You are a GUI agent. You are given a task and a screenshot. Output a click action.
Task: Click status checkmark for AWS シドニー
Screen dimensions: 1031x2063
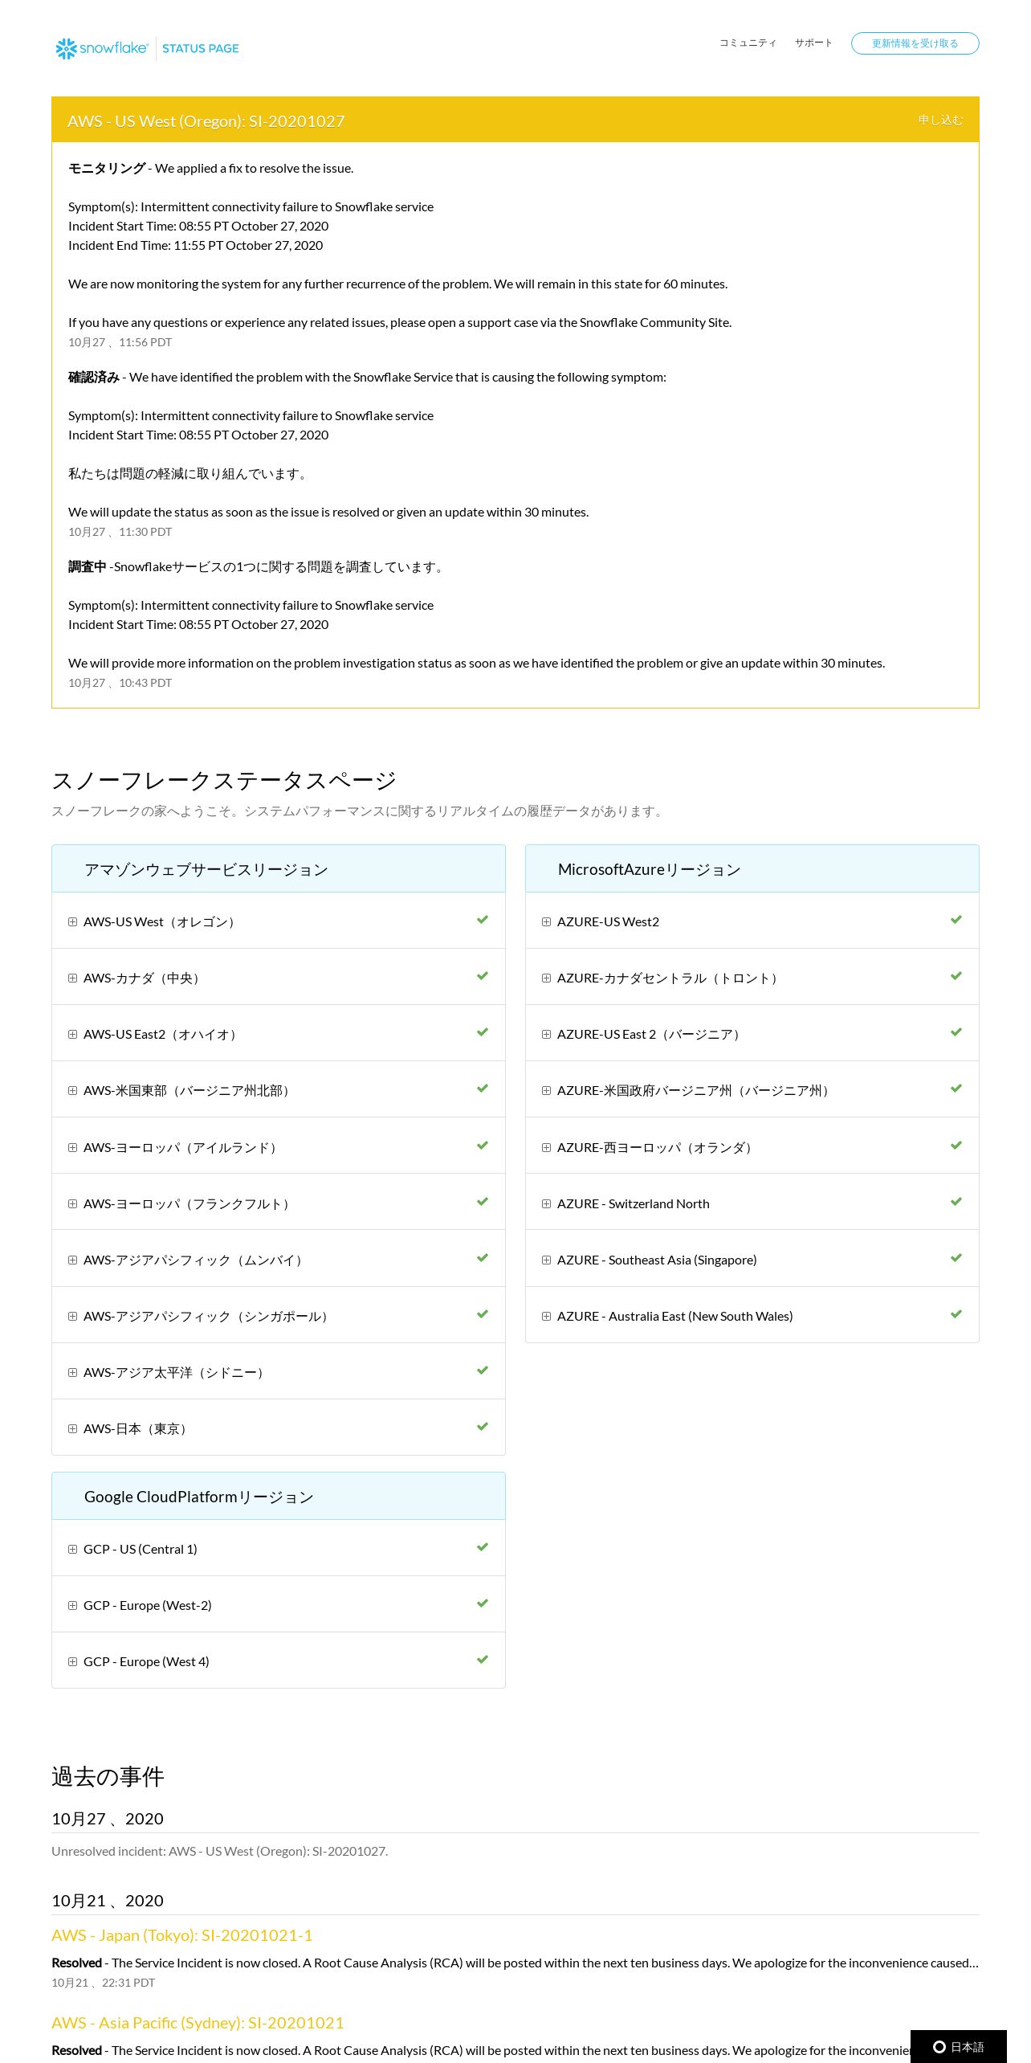coord(483,1371)
